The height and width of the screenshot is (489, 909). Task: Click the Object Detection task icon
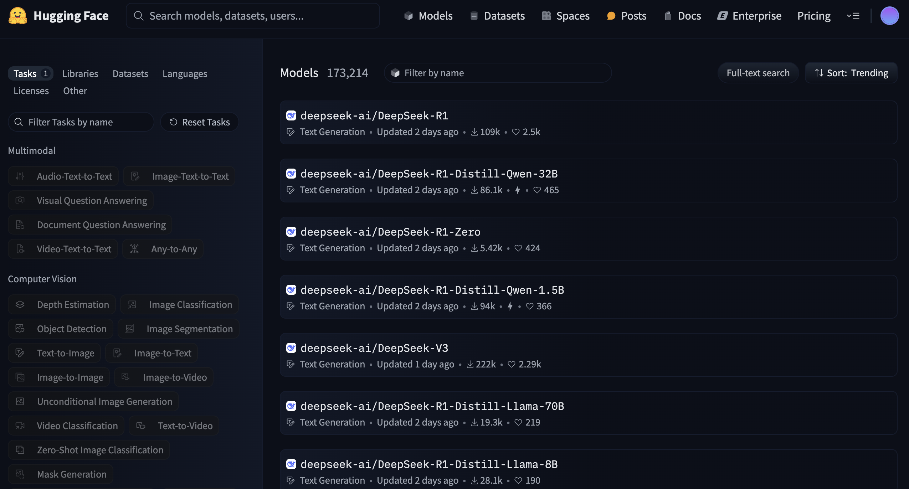[x=20, y=329]
